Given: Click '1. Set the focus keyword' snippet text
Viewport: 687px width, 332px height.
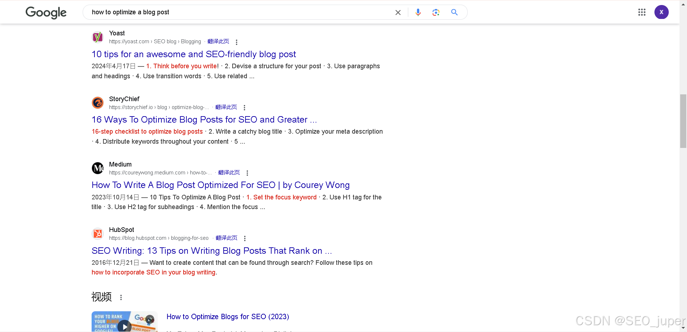Looking at the screenshot, I should (281, 197).
